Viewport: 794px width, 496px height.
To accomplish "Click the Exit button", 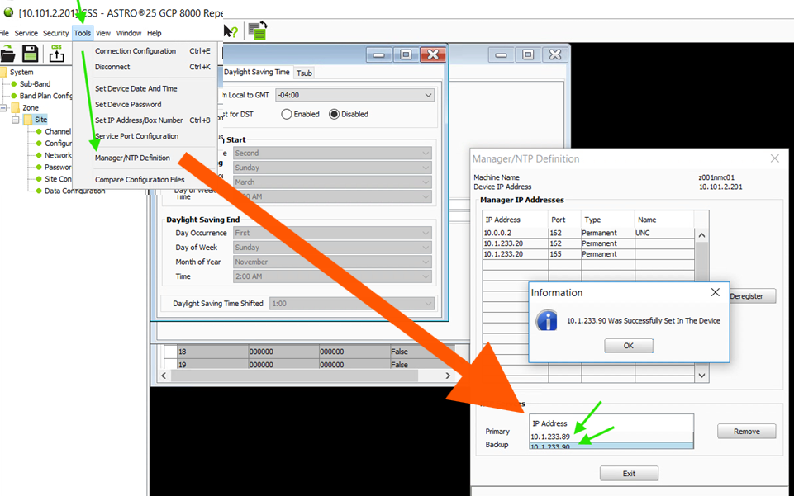I will click(x=629, y=474).
